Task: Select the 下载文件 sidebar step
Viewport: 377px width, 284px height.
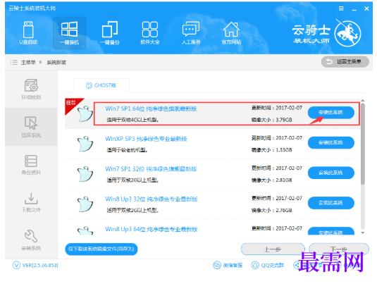Action: tap(31, 202)
